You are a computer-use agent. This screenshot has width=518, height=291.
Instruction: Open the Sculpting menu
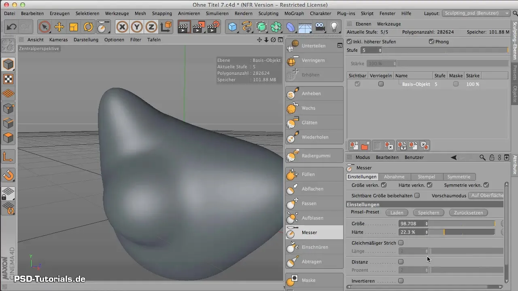268,13
